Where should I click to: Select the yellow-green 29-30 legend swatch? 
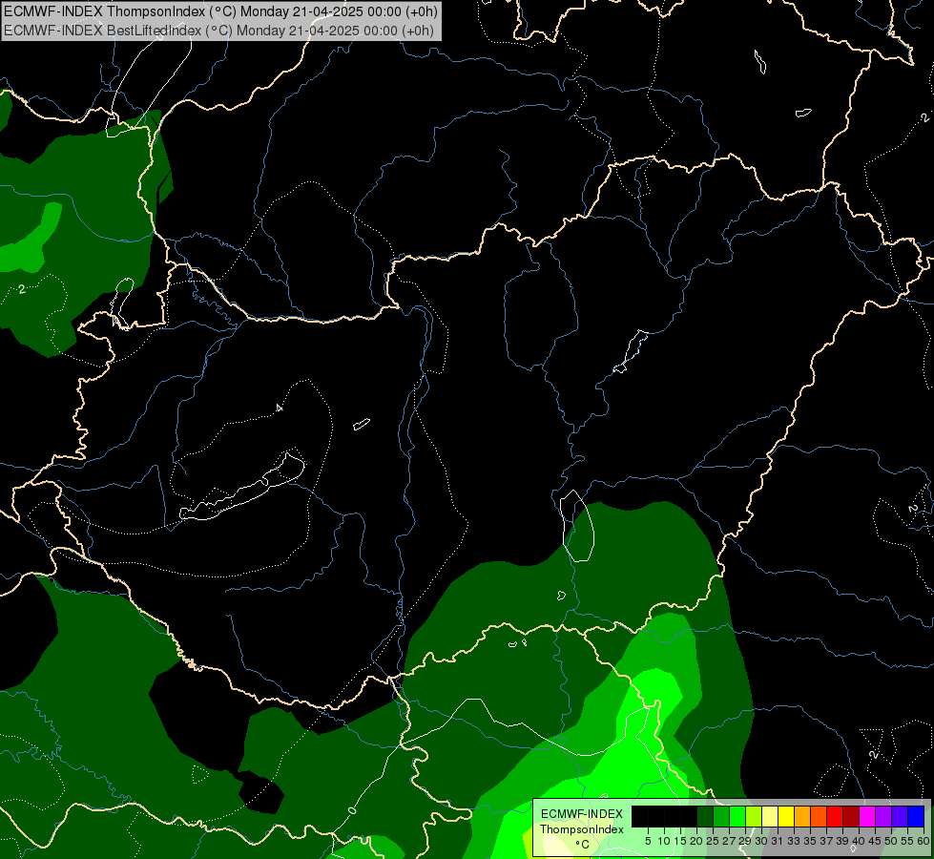point(754,816)
